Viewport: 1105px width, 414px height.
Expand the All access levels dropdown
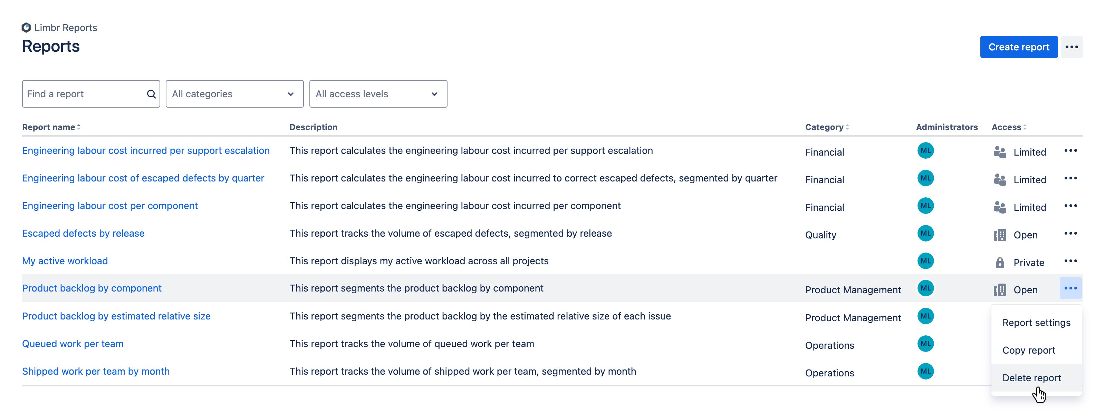point(378,94)
